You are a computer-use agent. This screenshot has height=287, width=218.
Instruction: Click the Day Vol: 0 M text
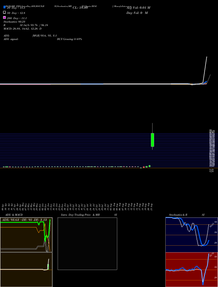[x=137, y=13]
